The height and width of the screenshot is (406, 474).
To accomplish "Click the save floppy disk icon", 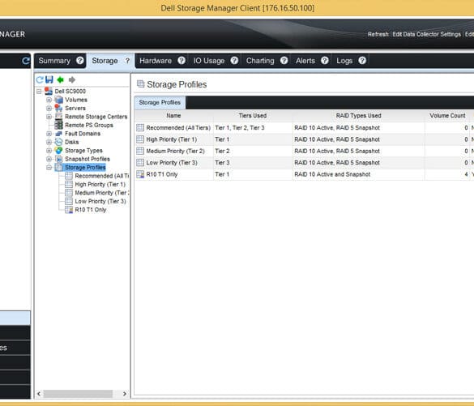I will [x=49, y=79].
